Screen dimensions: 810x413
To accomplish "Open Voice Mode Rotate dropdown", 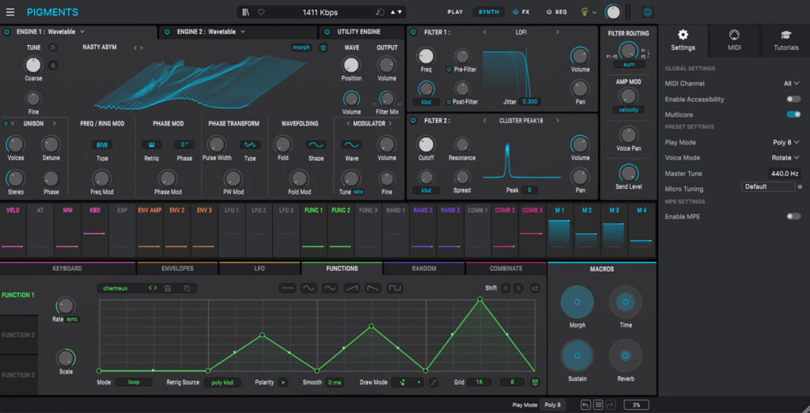I will tap(786, 158).
